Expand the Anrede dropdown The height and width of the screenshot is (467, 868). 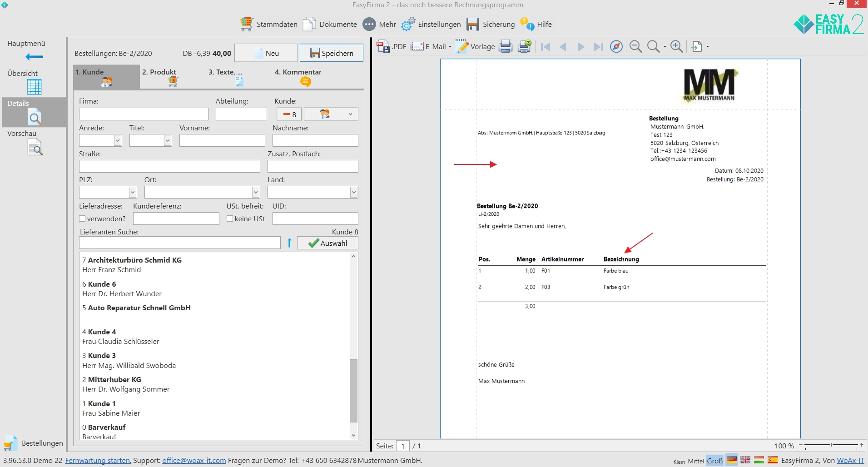pyautogui.click(x=118, y=140)
